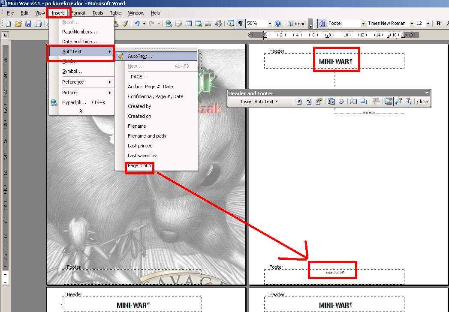Image resolution: width=449 pixels, height=312 pixels.
Task: Click Insert Number of Pages icon
Action: click(x=309, y=102)
